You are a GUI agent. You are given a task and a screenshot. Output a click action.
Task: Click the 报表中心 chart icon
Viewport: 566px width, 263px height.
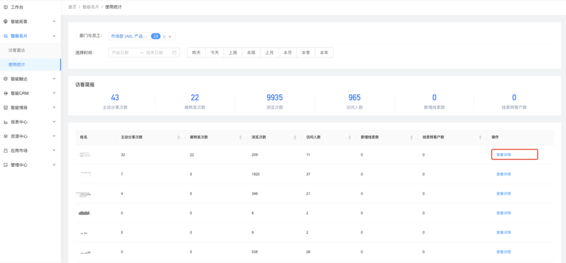(x=6, y=122)
